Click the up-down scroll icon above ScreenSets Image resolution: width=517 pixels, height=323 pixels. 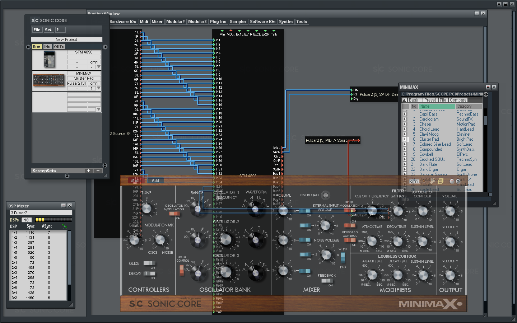click(105, 165)
